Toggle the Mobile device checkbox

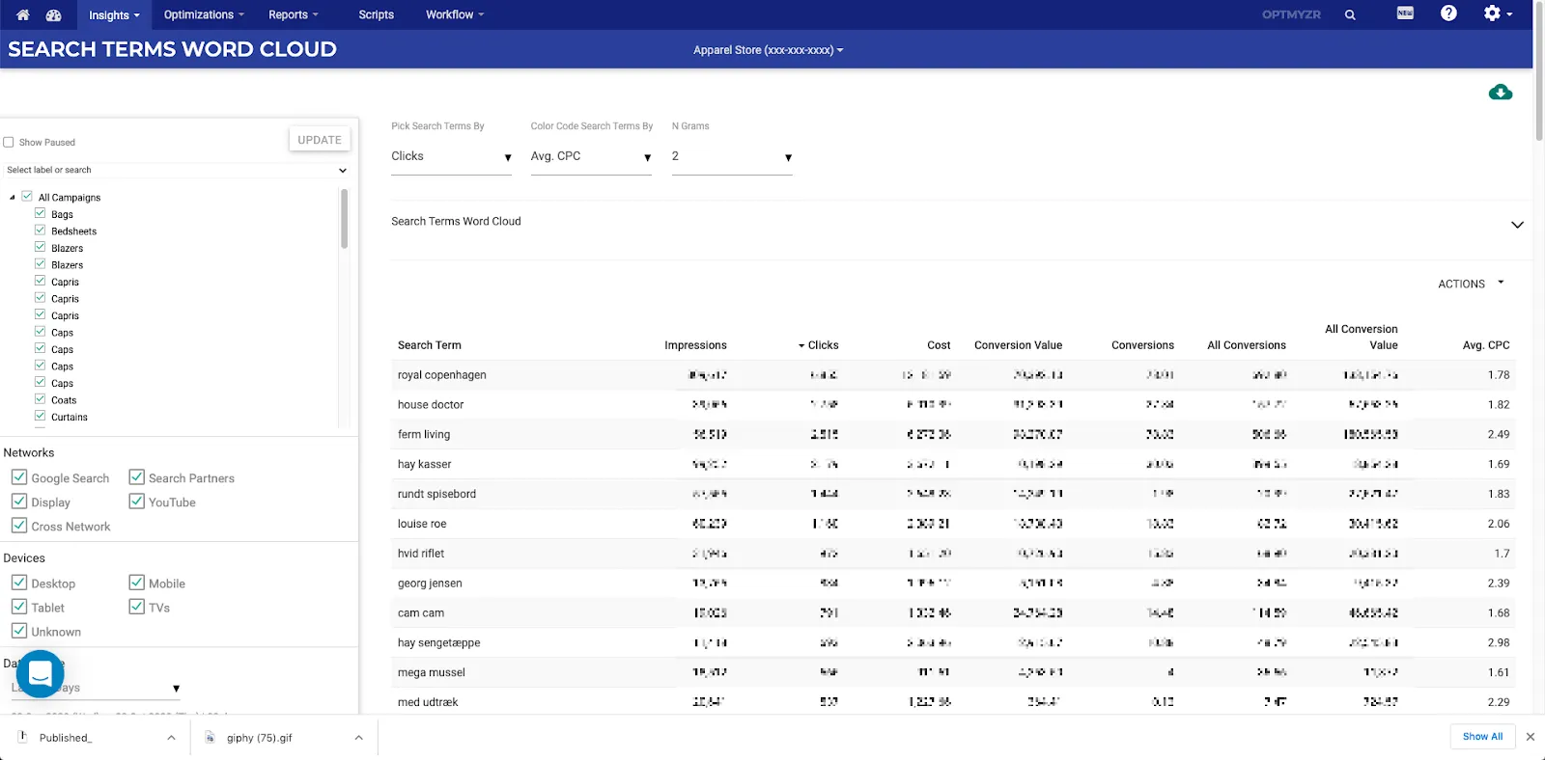(x=137, y=583)
